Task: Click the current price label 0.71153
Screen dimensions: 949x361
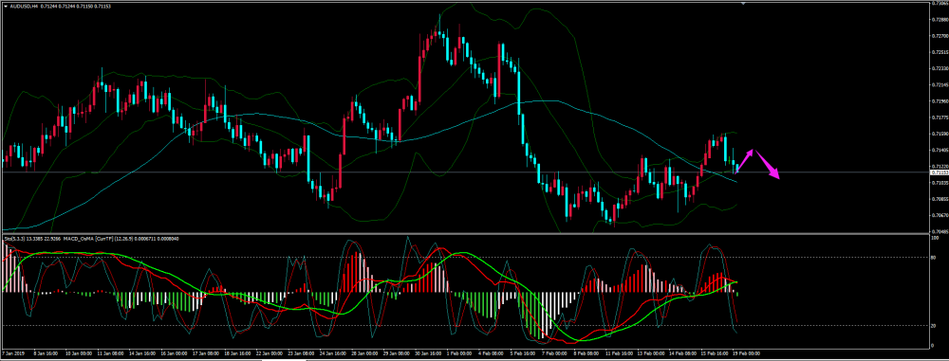Action: 939,172
